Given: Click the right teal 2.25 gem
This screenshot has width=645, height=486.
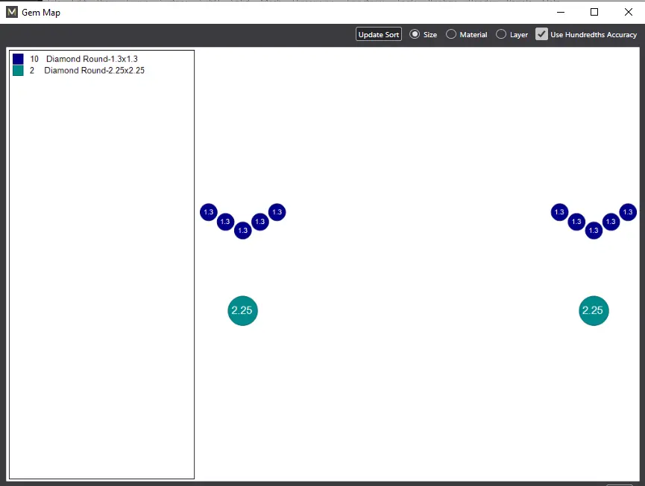Looking at the screenshot, I should pos(594,310).
